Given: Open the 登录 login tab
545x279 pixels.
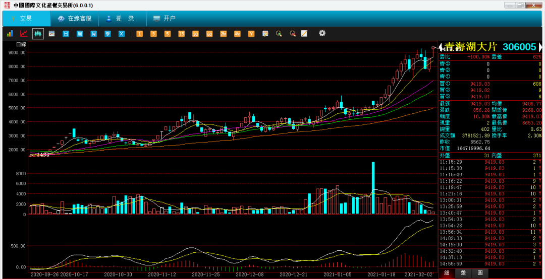Looking at the screenshot, I should [122, 19].
